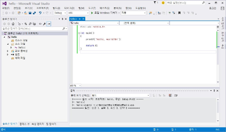
Task: Click the Home icon in Solution Explorer
Action: click(x=13, y=24)
